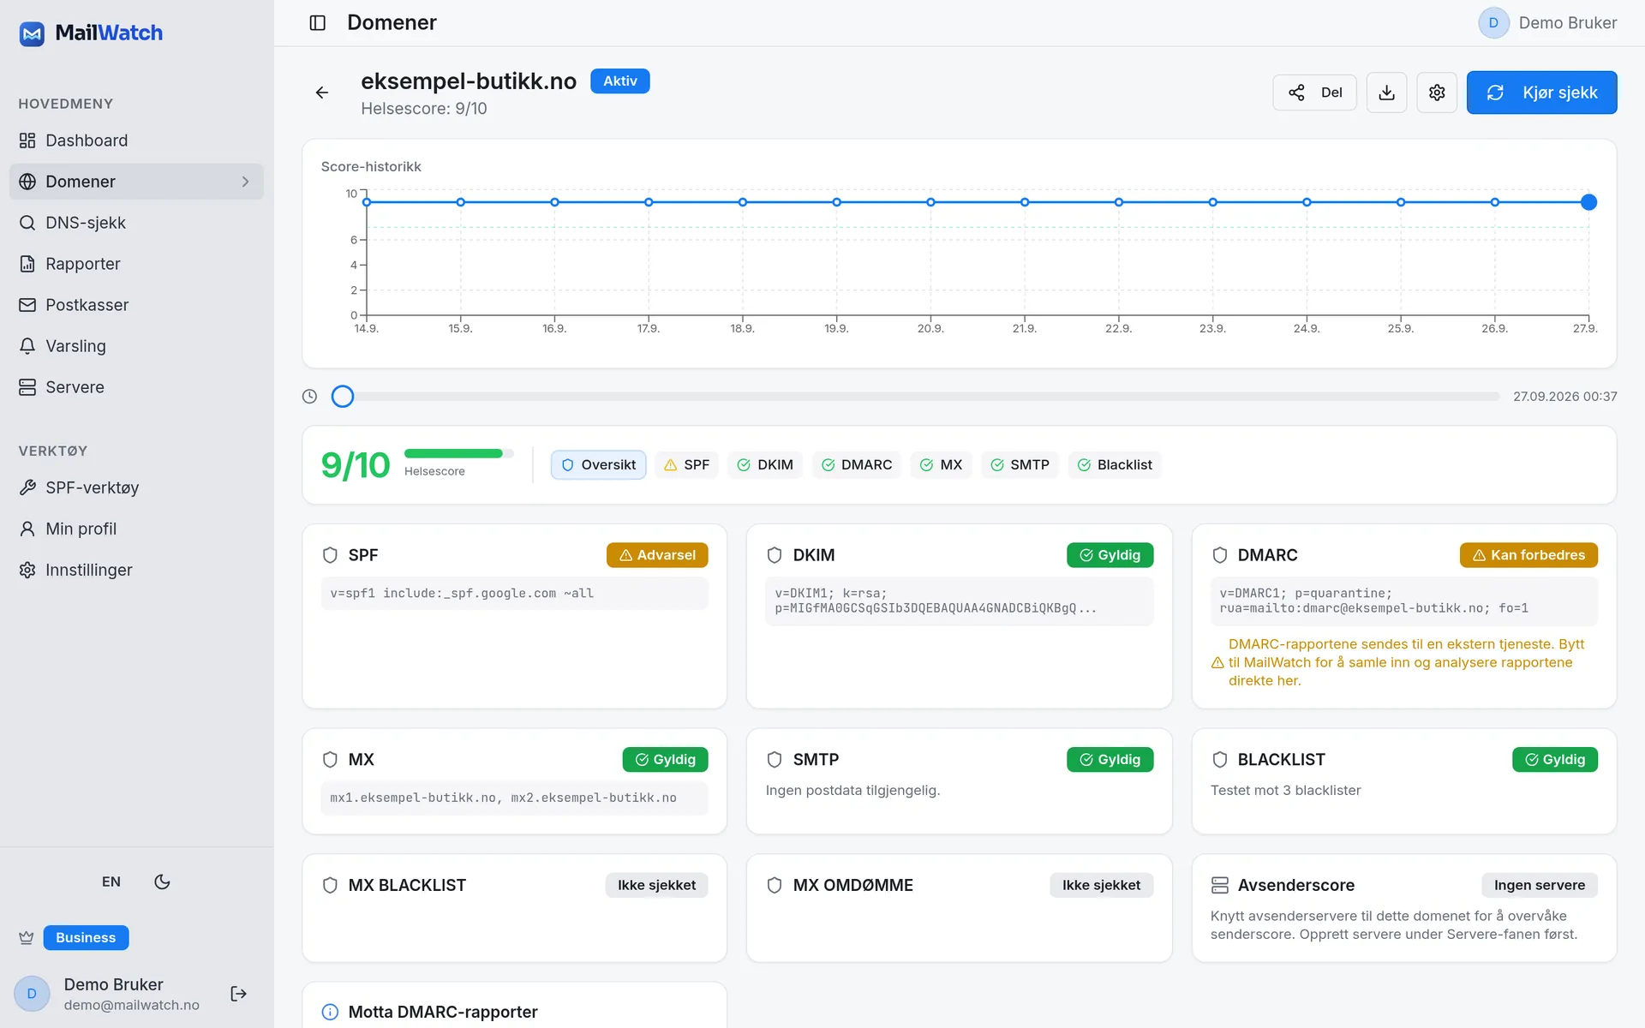Click the Motta DMARC-rapporter info icon

330,1013
